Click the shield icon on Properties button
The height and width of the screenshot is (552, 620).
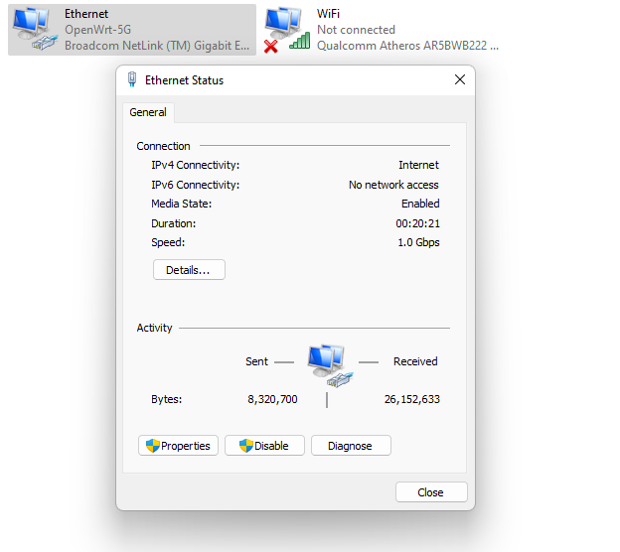point(153,446)
